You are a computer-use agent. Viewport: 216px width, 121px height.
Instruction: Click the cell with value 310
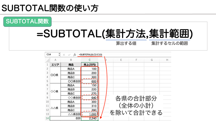pos(90,106)
